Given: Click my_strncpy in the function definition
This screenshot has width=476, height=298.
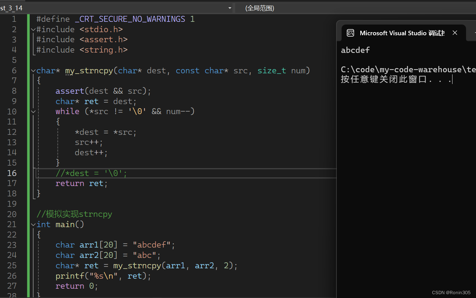Looking at the screenshot, I should (x=89, y=71).
